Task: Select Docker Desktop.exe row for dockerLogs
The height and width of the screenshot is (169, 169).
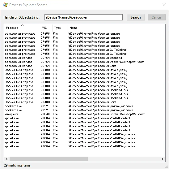Action: (85, 102)
